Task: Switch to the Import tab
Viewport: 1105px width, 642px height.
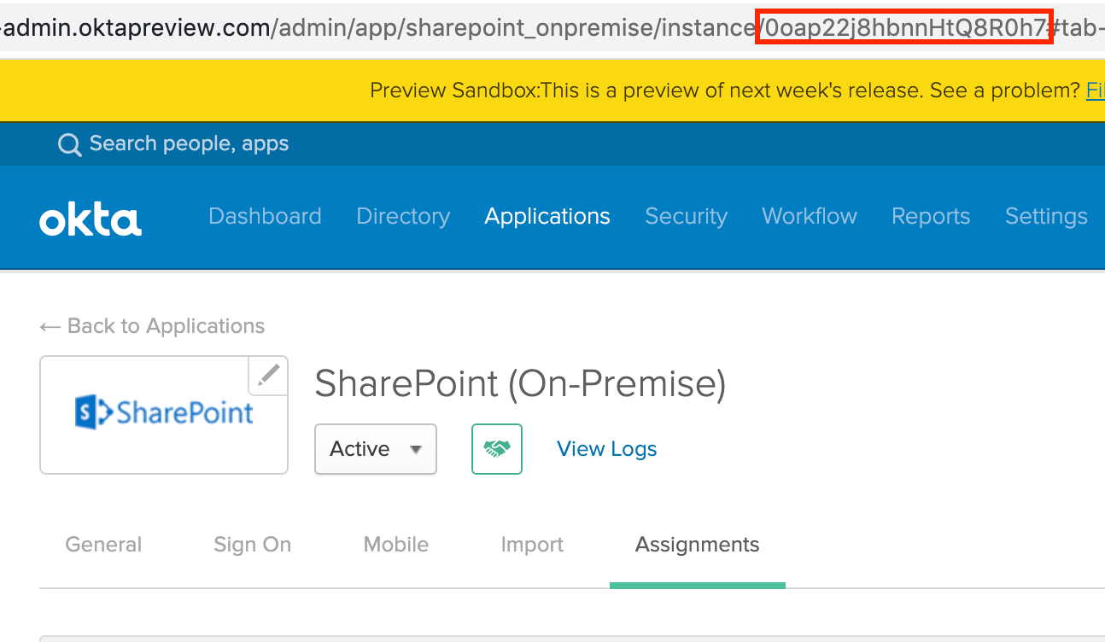Action: point(532,545)
